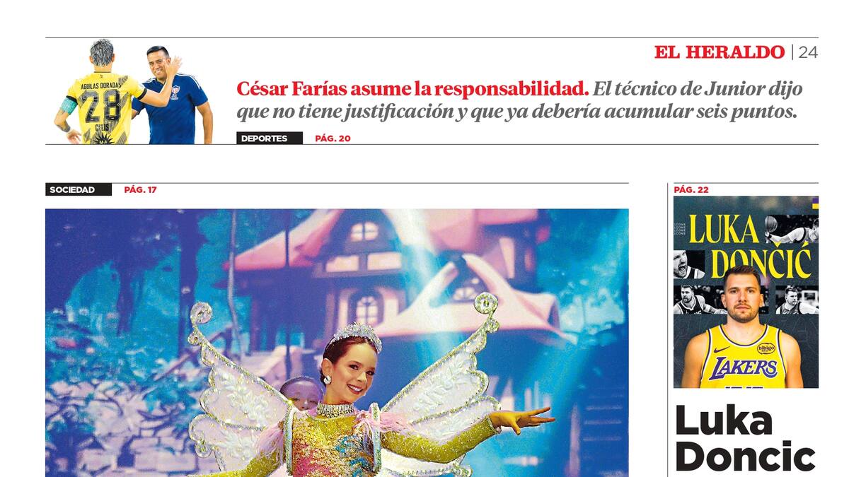The image size is (849, 477).
Task: Click the carnival queen's tiara
Action: point(353,335)
